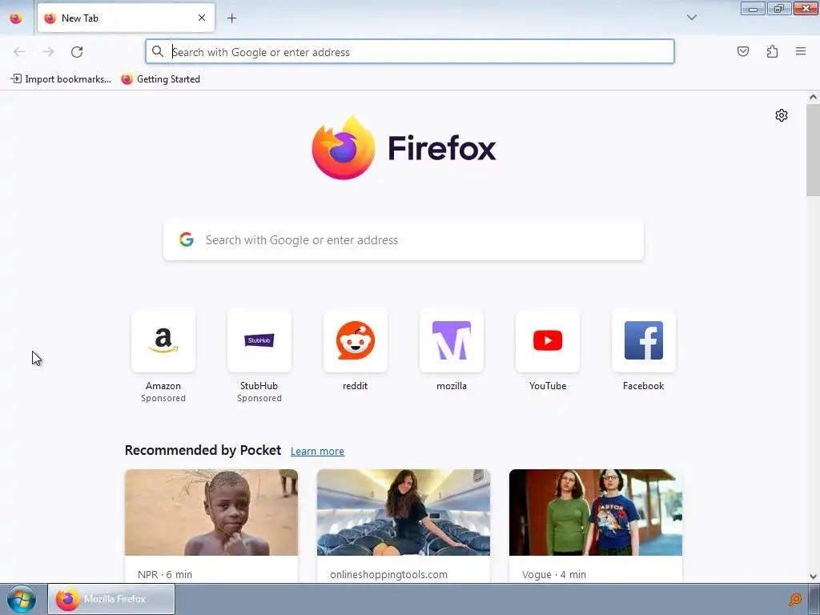The width and height of the screenshot is (820, 615).
Task: Open the mozilla shortcut tile
Action: coord(452,341)
